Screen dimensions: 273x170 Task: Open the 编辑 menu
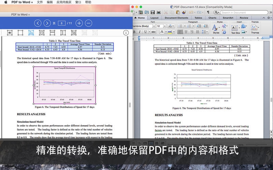(49, 2)
